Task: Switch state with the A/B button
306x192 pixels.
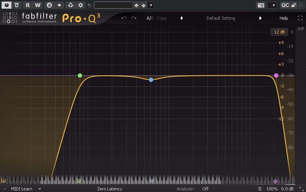Action: (150, 18)
